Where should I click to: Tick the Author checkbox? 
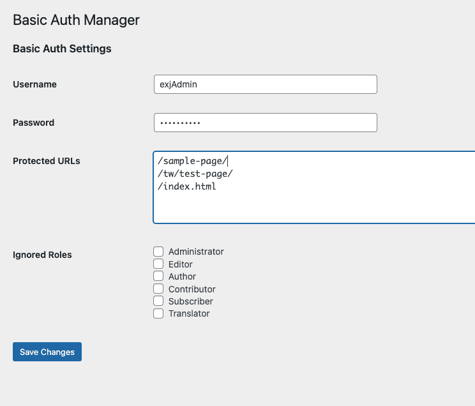point(158,276)
